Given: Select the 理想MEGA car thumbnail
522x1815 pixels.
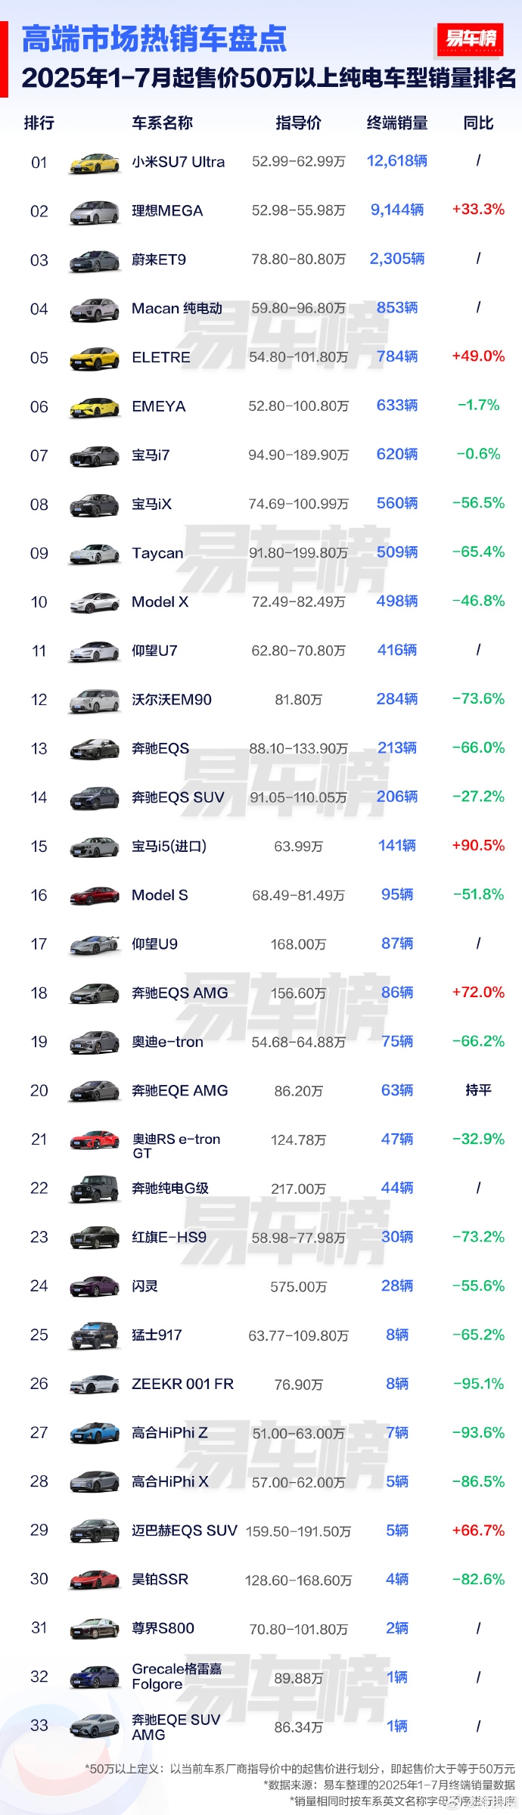Looking at the screenshot, I should [x=95, y=212].
